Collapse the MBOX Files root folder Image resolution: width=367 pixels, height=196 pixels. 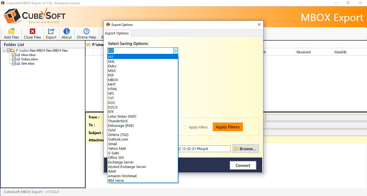4,50
